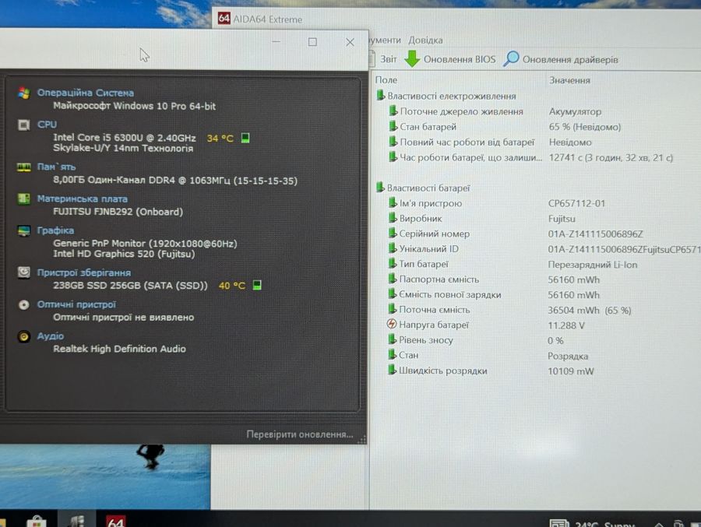This screenshot has height=527, width=701.
Task: Click the monitor icon for Графіка
Action: (x=23, y=230)
